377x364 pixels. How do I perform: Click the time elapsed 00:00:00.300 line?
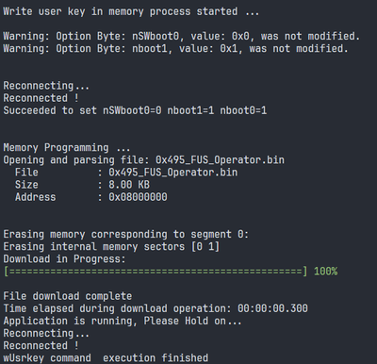coord(156,308)
